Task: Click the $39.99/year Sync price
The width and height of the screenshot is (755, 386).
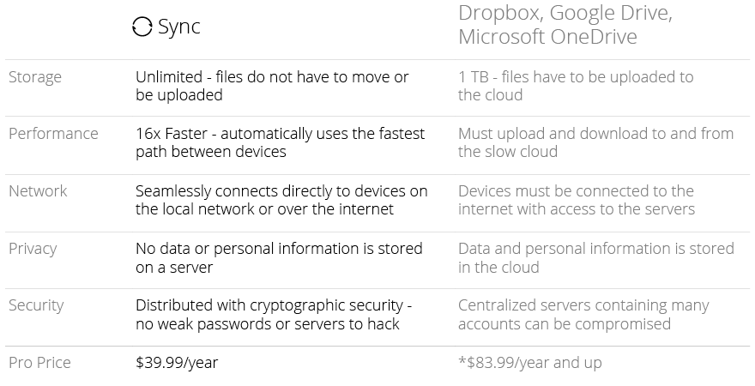Action: pos(177,363)
